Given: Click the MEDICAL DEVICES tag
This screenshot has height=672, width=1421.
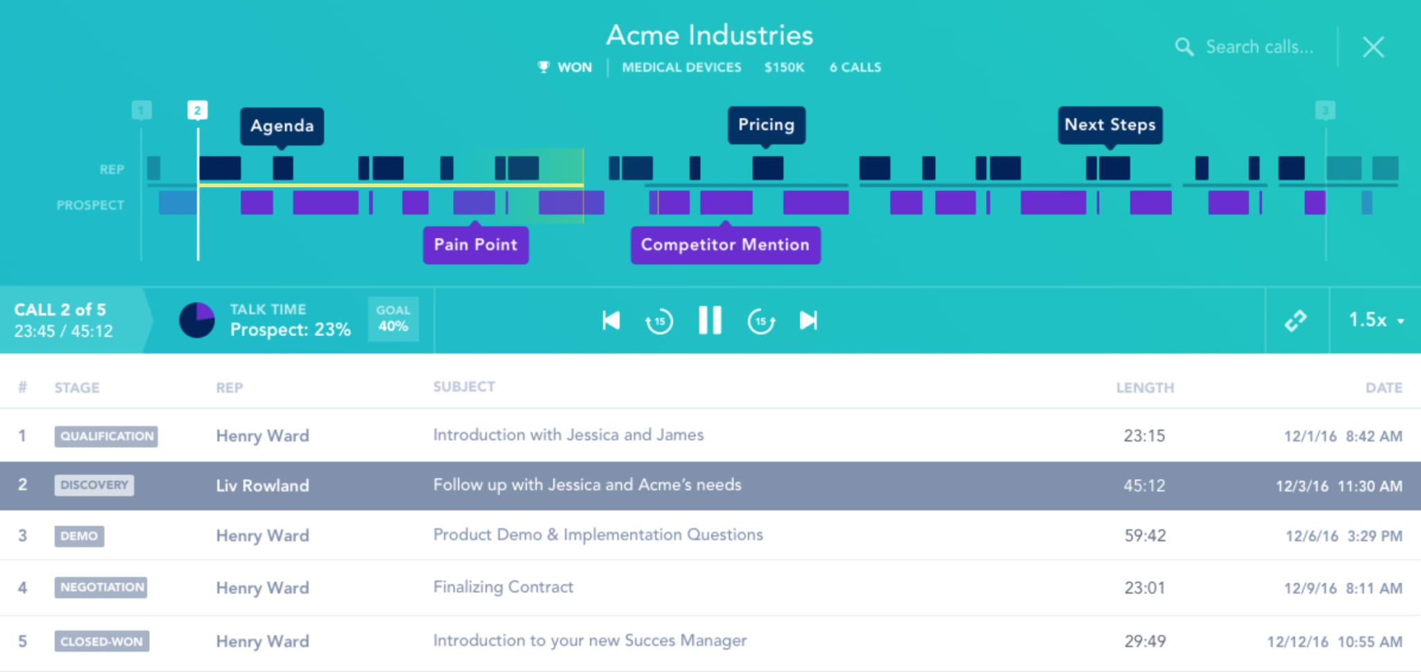Looking at the screenshot, I should 681,67.
